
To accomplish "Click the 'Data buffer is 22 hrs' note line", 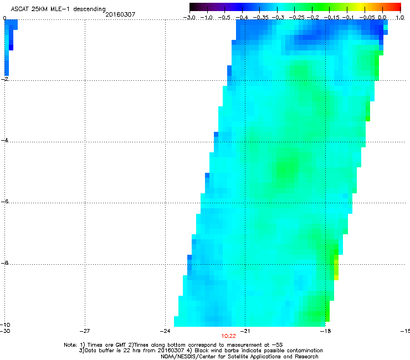I will point(201,351).
